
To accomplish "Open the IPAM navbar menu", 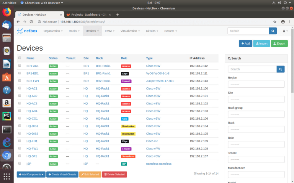I will click(109, 31).
